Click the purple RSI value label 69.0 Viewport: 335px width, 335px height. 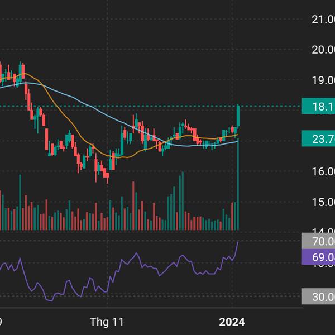[x=318, y=257]
